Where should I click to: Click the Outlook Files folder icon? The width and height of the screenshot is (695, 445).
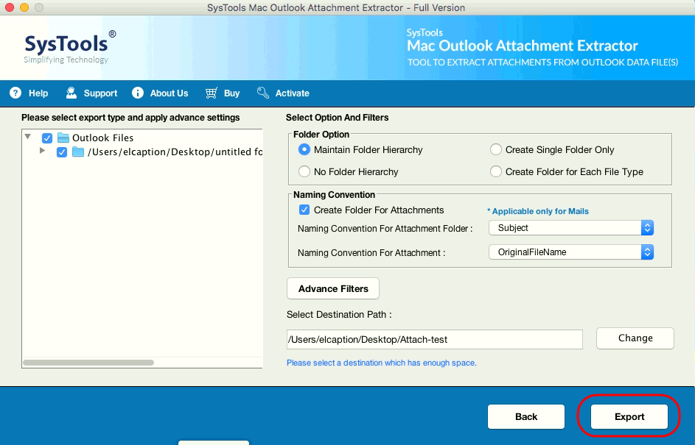point(63,138)
